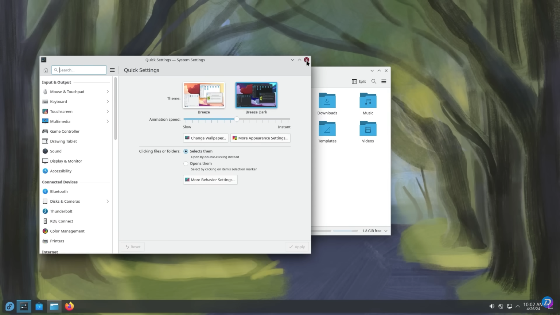Select Color Management settings

[x=67, y=231]
